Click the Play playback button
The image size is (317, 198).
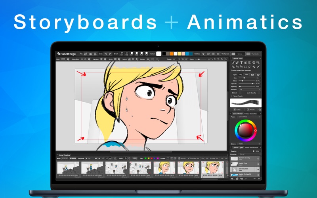(x=89, y=158)
